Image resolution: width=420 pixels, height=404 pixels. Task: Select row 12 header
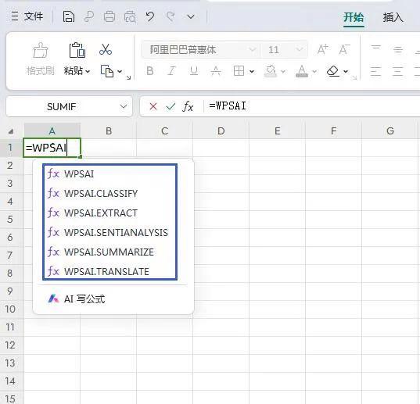[x=10, y=345]
